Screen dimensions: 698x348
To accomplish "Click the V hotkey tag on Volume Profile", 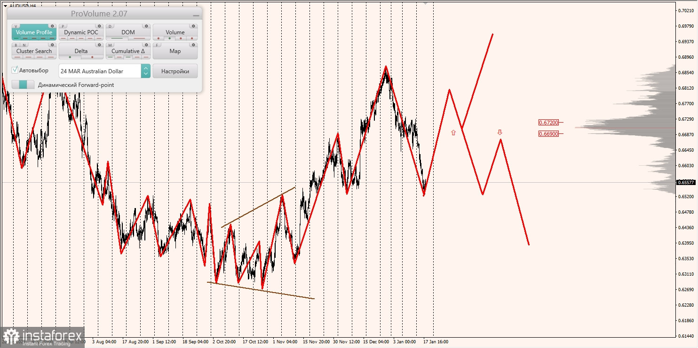I will (x=16, y=26).
